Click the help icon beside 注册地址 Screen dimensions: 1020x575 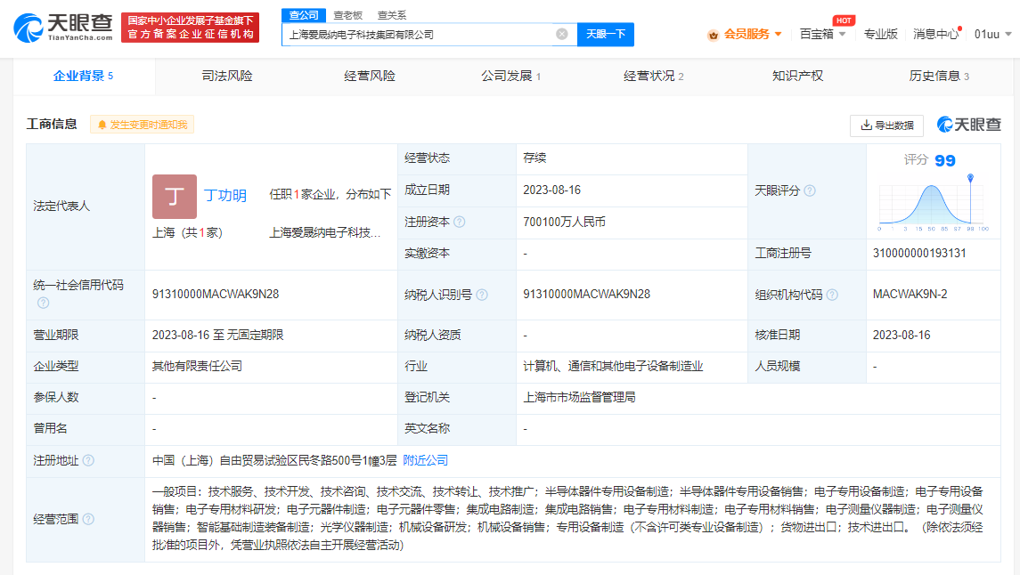point(88,461)
